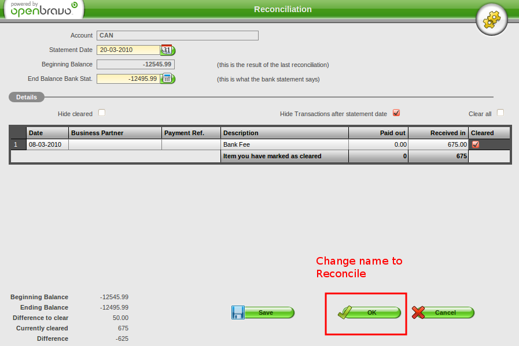The width and height of the screenshot is (519, 346).
Task: Open the Statement Date calendar picker
Action: click(x=167, y=50)
